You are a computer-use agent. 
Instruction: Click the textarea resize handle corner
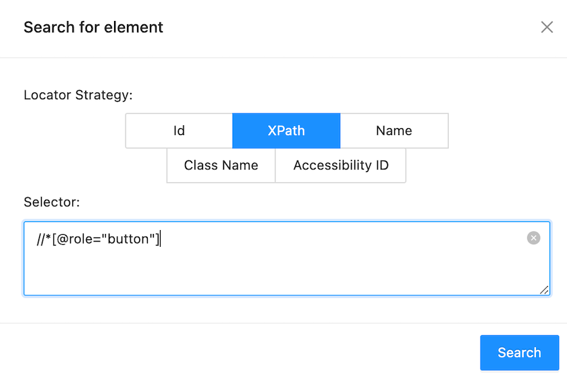click(x=544, y=289)
